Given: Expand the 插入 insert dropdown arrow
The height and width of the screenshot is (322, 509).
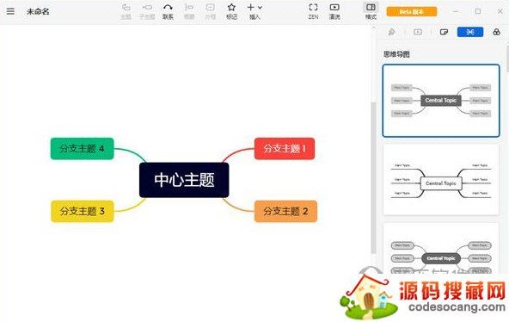Looking at the screenshot, I should pyautogui.click(x=260, y=8).
